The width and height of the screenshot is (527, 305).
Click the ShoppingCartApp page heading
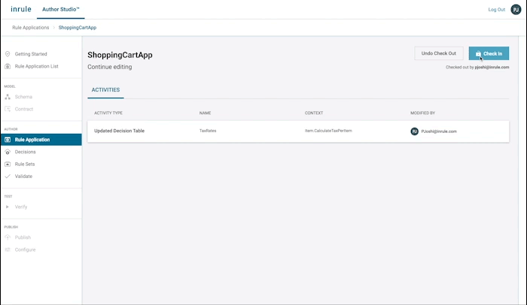[x=120, y=55]
